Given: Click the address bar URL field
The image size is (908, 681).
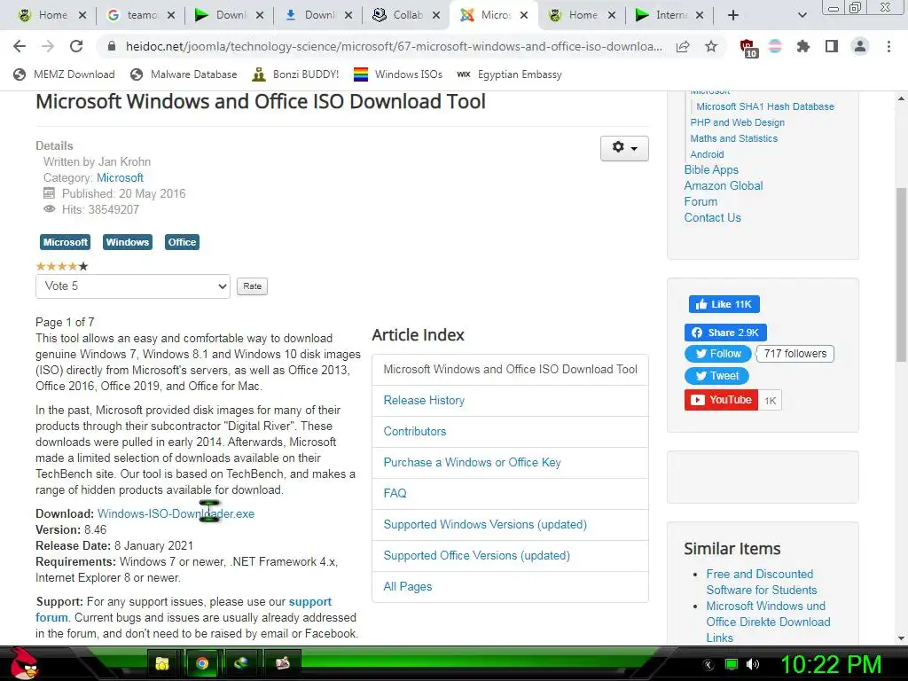Looking at the screenshot, I should pos(394,46).
